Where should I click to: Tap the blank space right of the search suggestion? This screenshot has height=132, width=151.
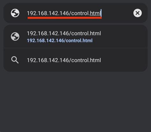coord(124,60)
